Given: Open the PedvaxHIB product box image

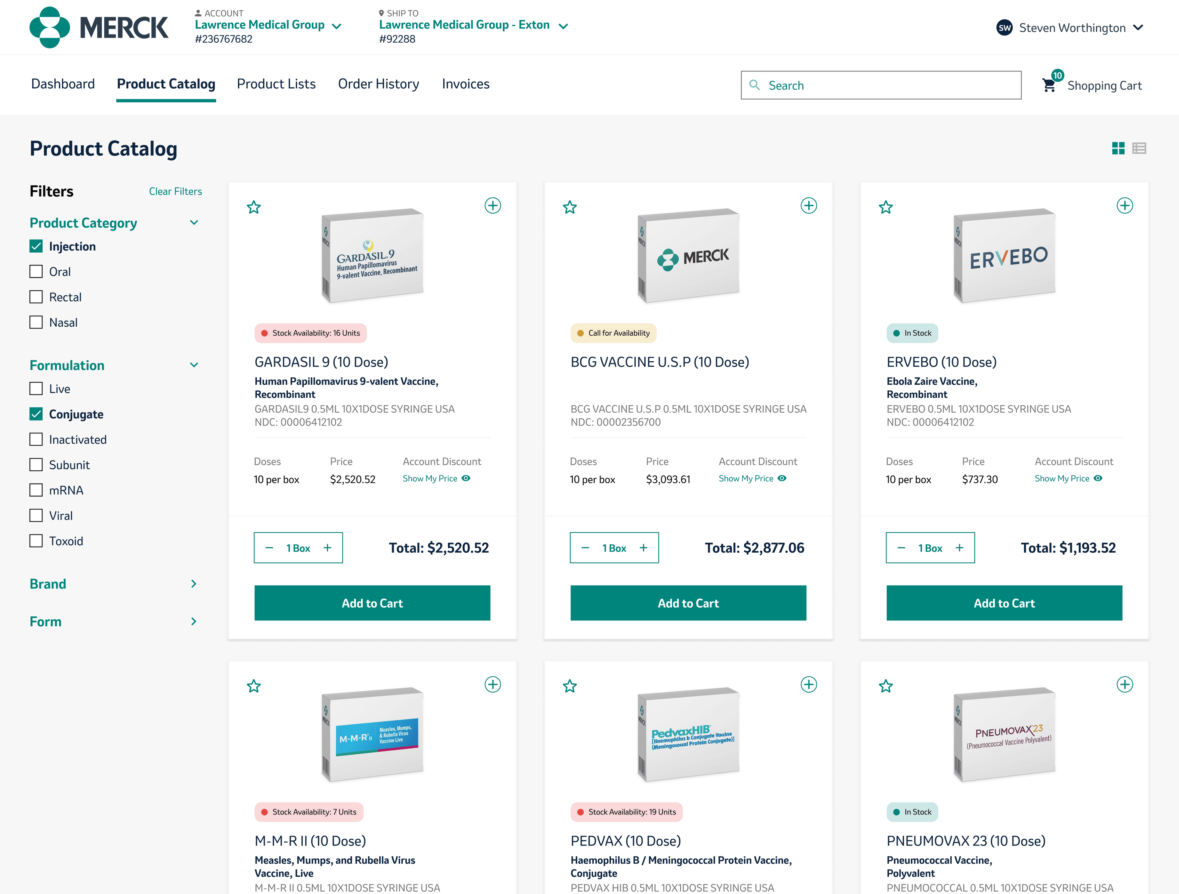Looking at the screenshot, I should point(688,735).
